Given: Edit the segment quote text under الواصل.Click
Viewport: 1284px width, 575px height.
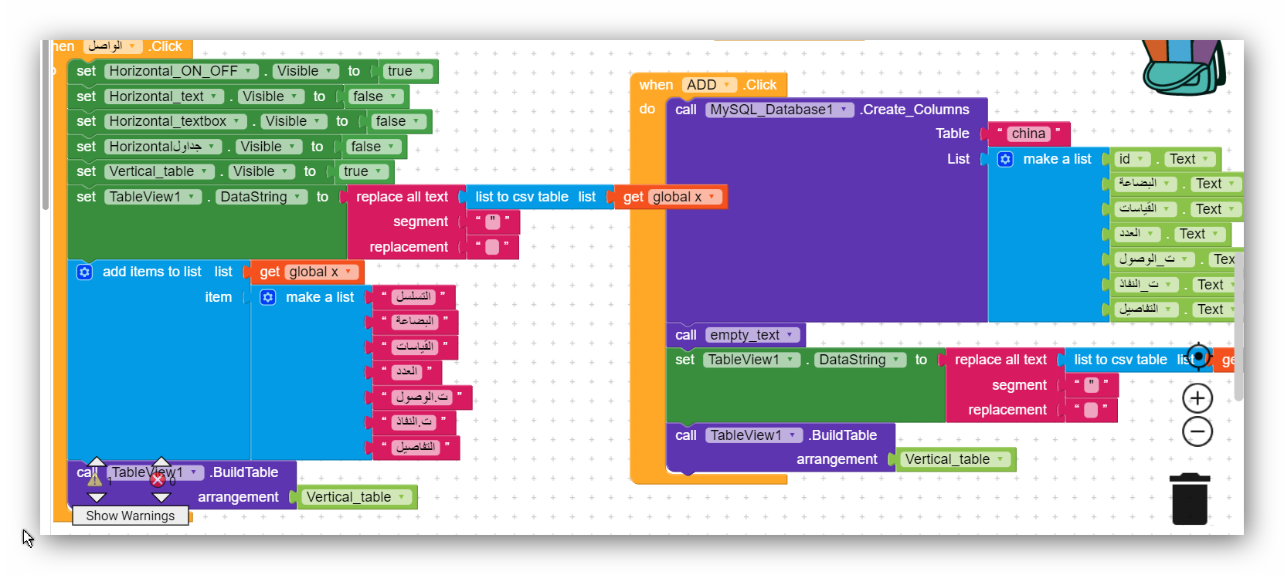Looking at the screenshot, I should [493, 222].
